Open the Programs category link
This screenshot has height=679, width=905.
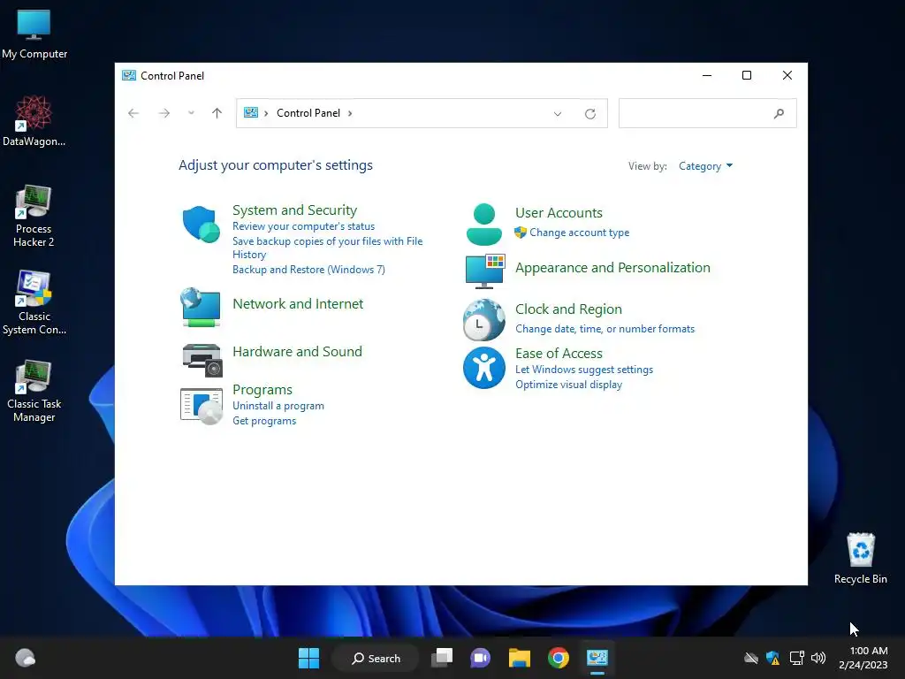[262, 390]
